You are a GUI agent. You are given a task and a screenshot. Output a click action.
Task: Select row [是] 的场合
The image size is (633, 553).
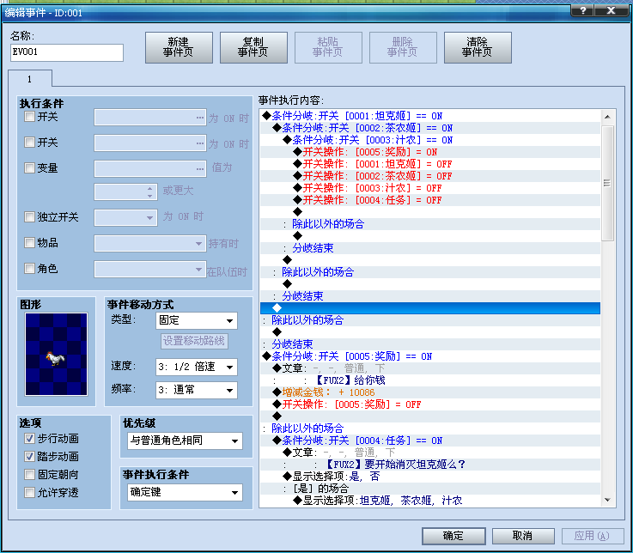[430, 489]
